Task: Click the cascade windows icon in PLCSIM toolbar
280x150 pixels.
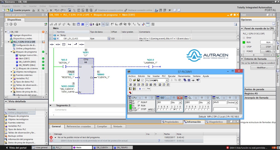Action: 185,80
